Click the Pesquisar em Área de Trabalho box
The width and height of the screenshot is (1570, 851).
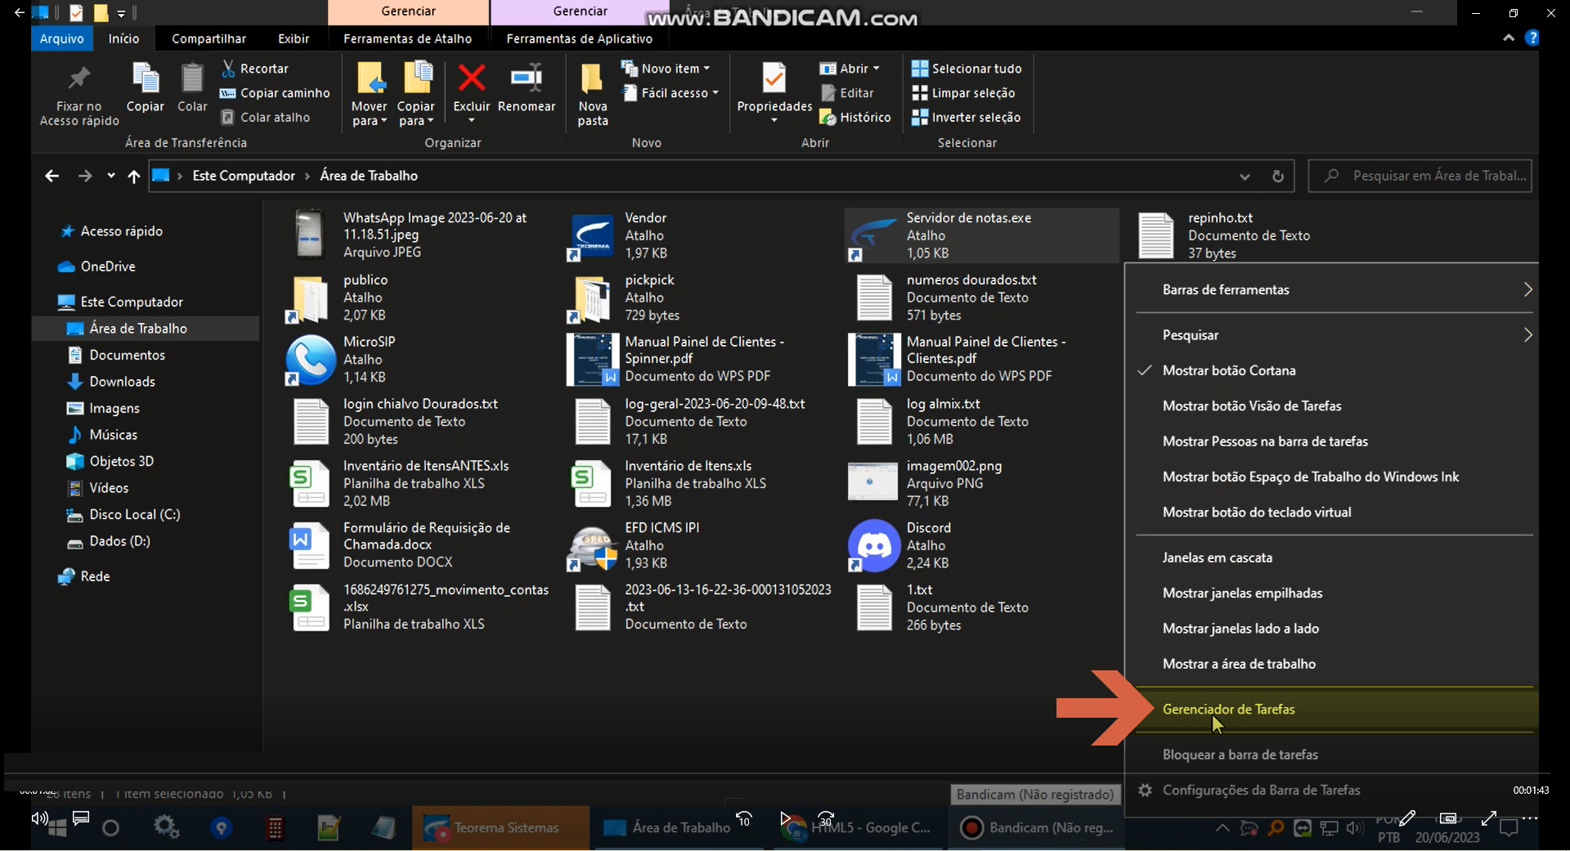(x=1420, y=176)
